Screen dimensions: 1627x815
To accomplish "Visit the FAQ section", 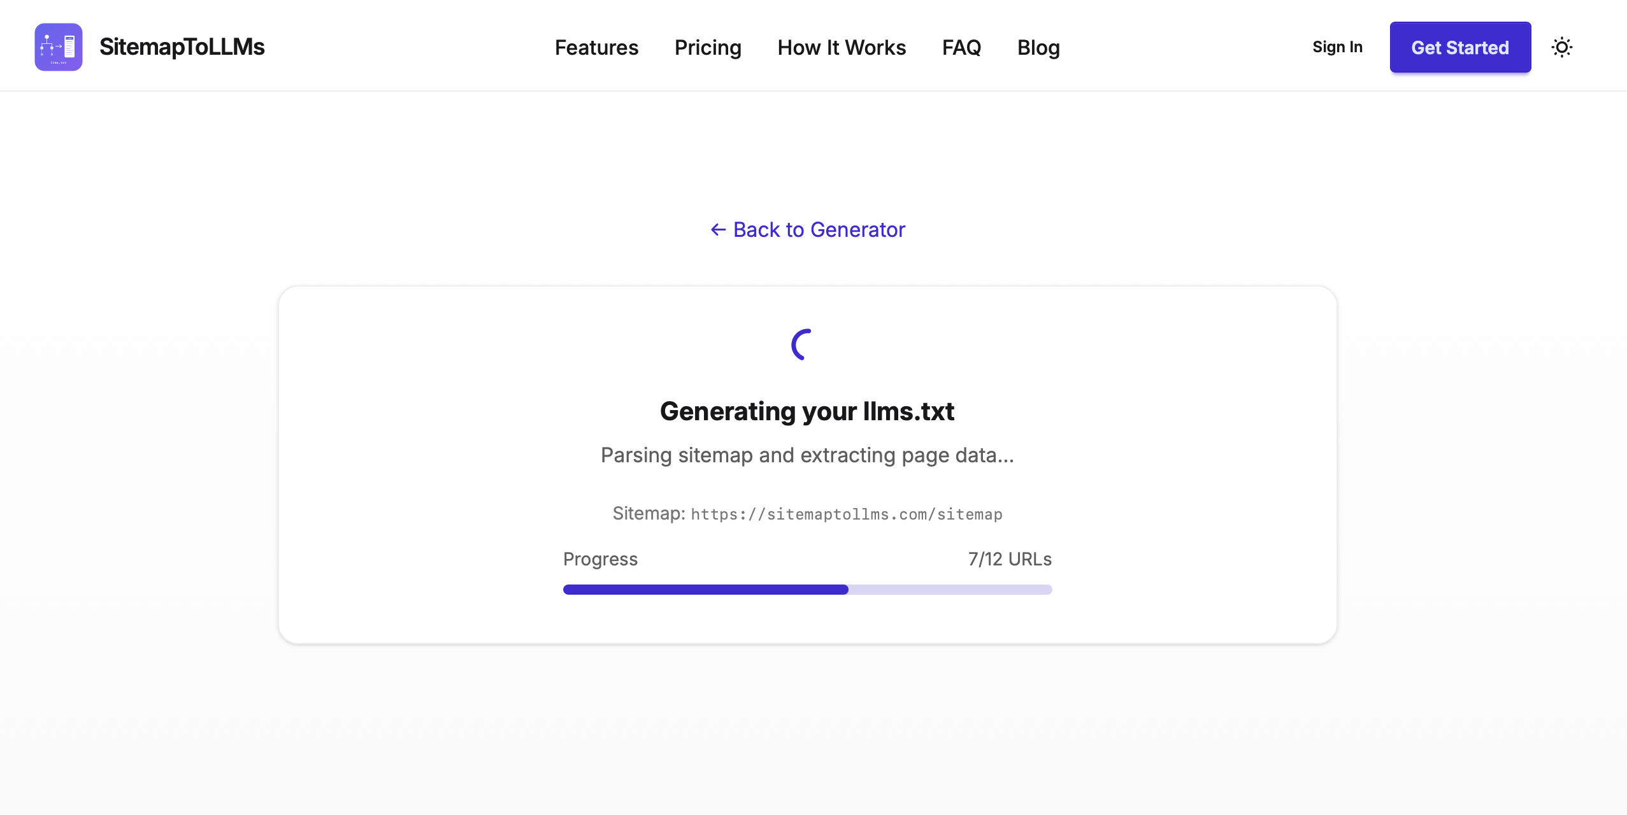I will (961, 47).
